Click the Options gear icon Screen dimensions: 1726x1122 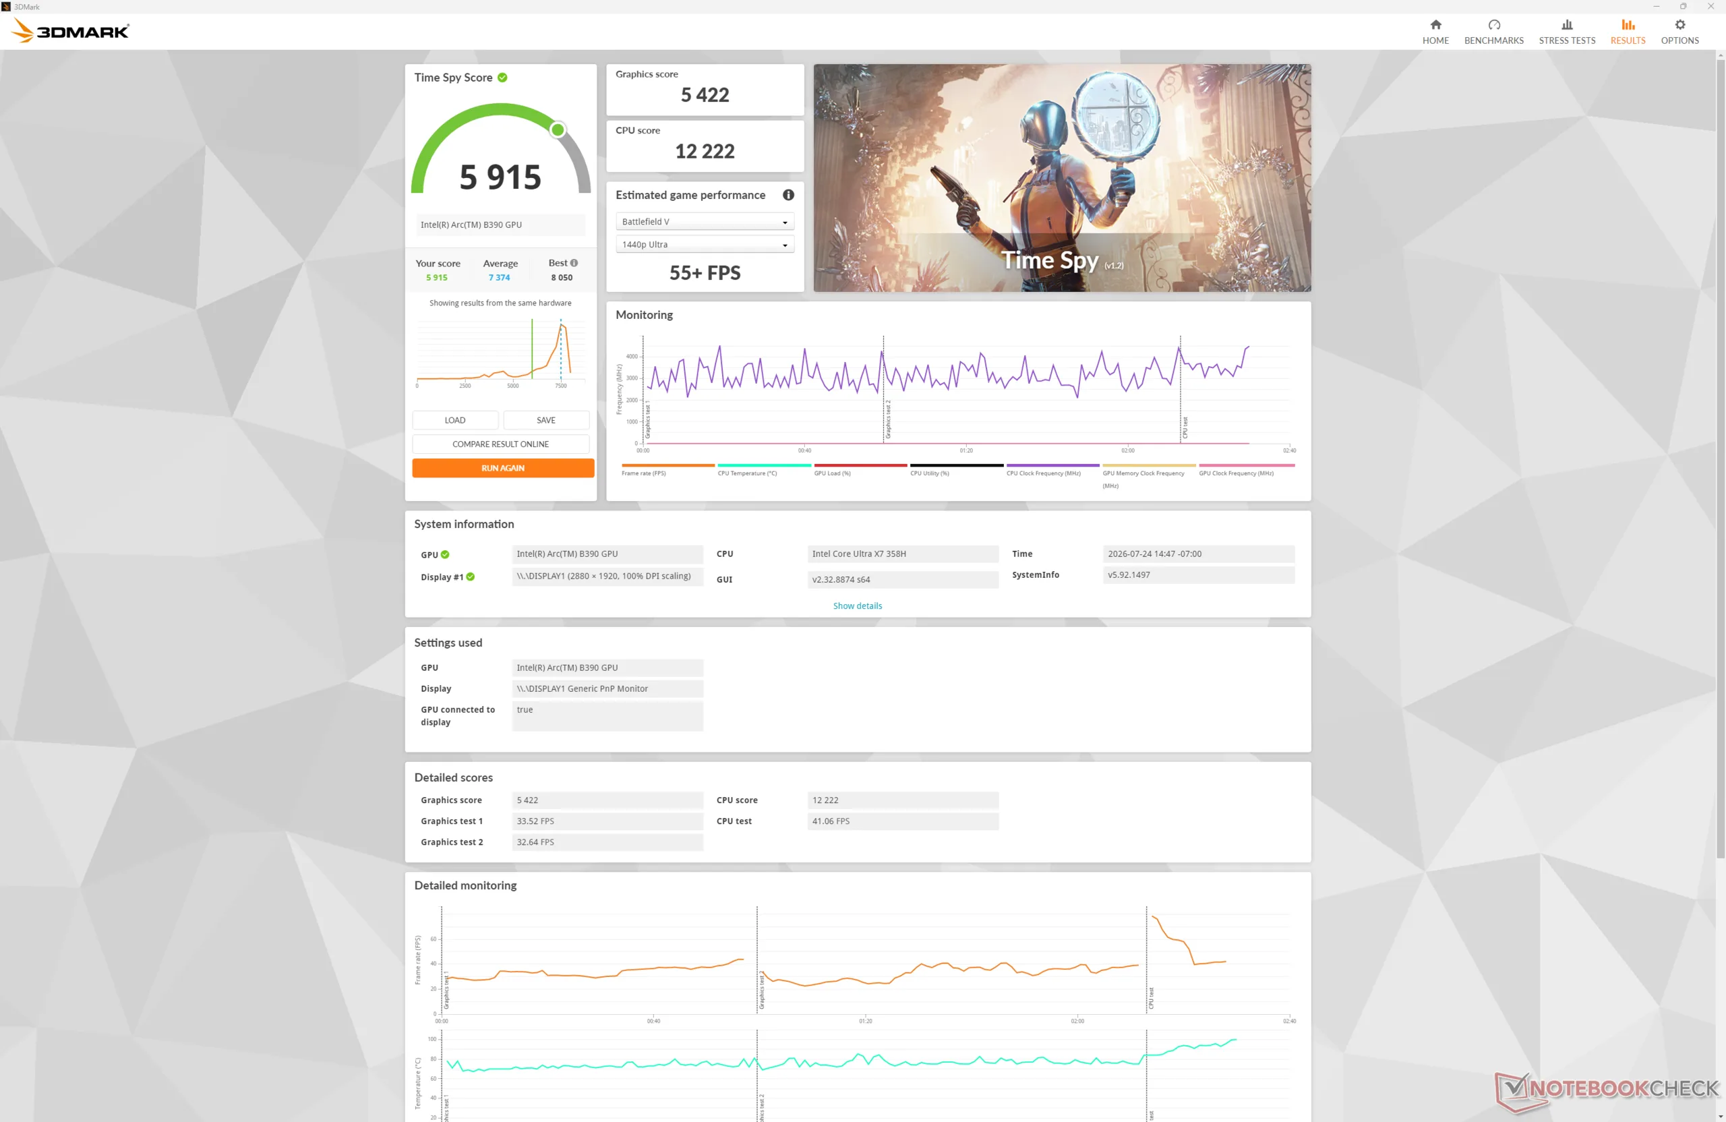[1679, 25]
